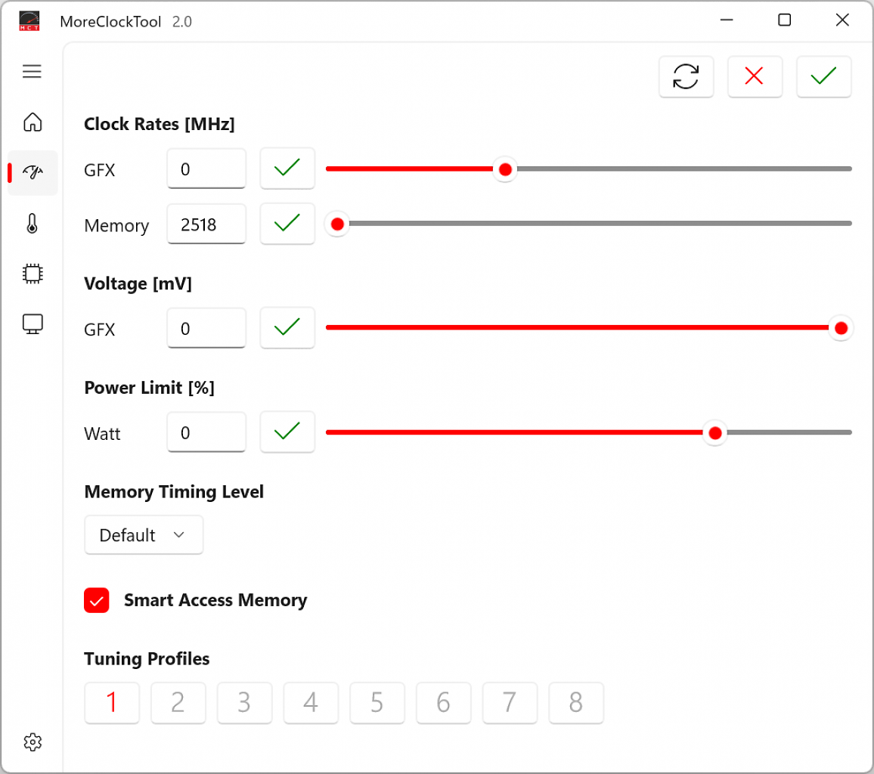Select tuning profile 8
Screen dimensions: 874x774
pyautogui.click(x=576, y=702)
